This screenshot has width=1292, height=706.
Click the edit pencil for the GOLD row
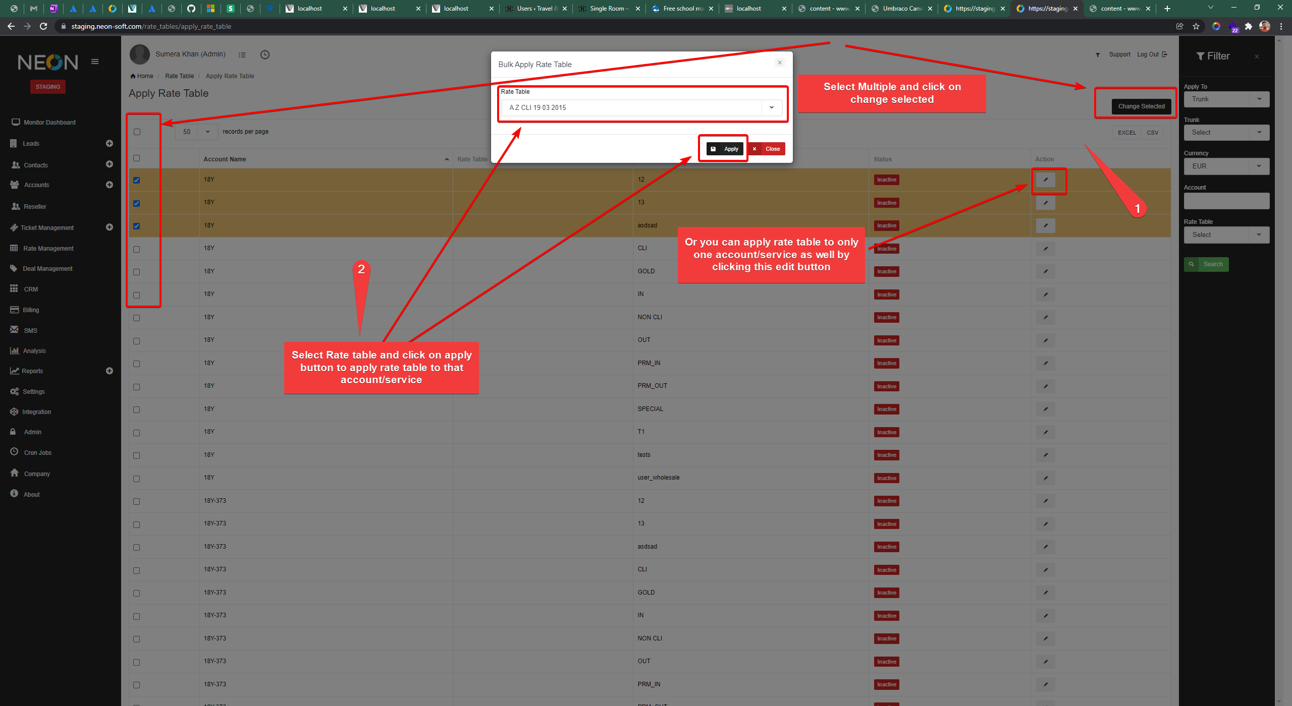point(1045,271)
